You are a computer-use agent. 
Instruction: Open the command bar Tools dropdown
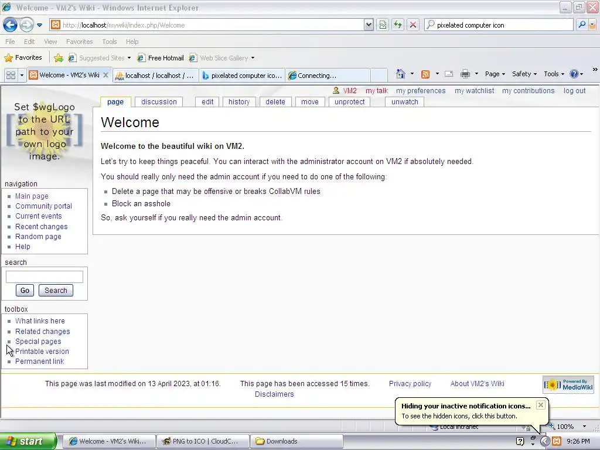tap(554, 74)
